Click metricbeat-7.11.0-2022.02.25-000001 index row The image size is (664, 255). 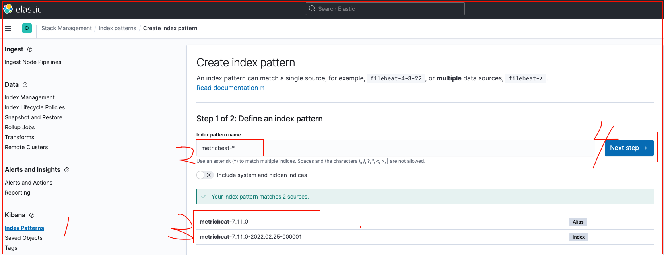(x=425, y=237)
